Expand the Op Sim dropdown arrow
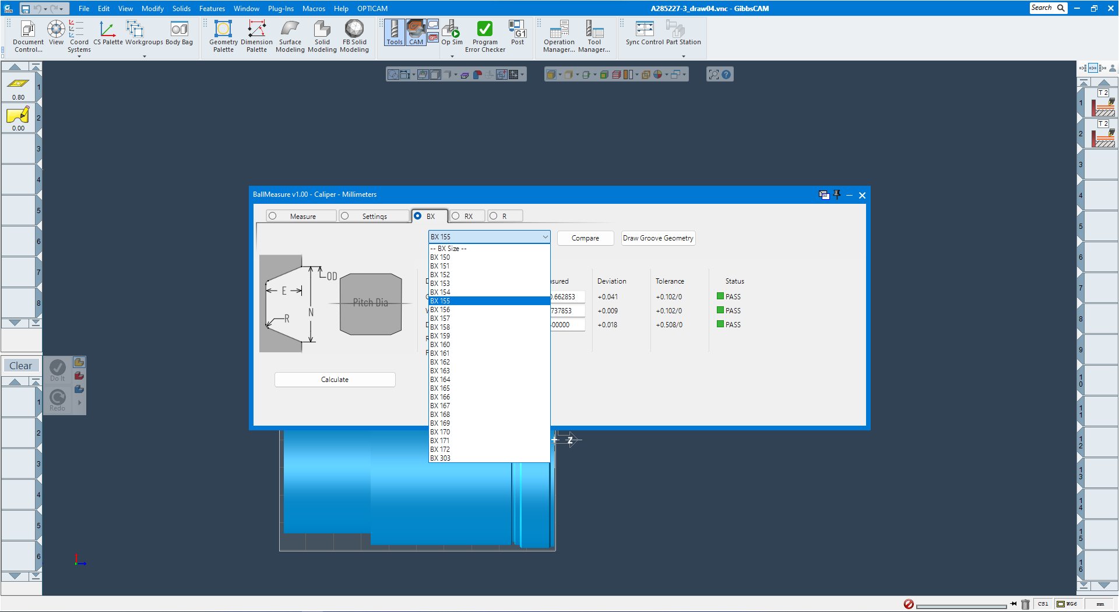The width and height of the screenshot is (1119, 612). (x=451, y=56)
